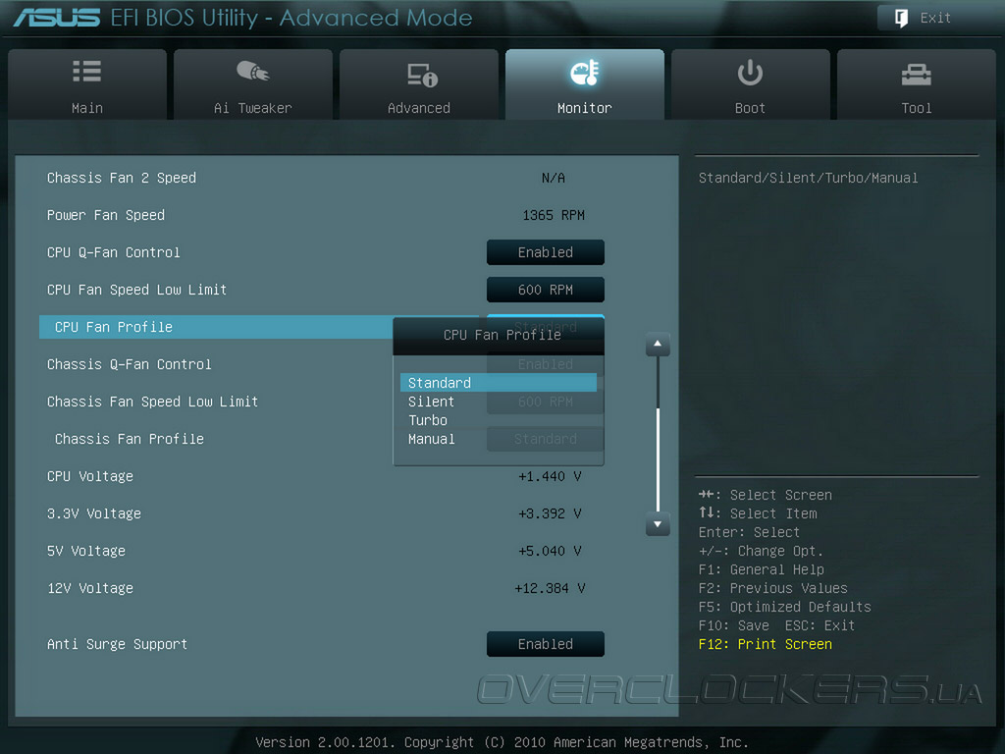Screen dimensions: 1005x754
Task: Click the +3.392 V value
Action: tap(550, 513)
